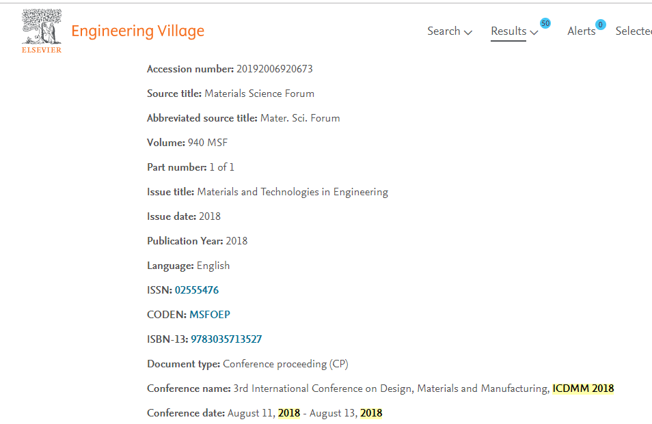652x424 pixels.
Task: Select the accession number 20192006920673
Action: (275, 69)
